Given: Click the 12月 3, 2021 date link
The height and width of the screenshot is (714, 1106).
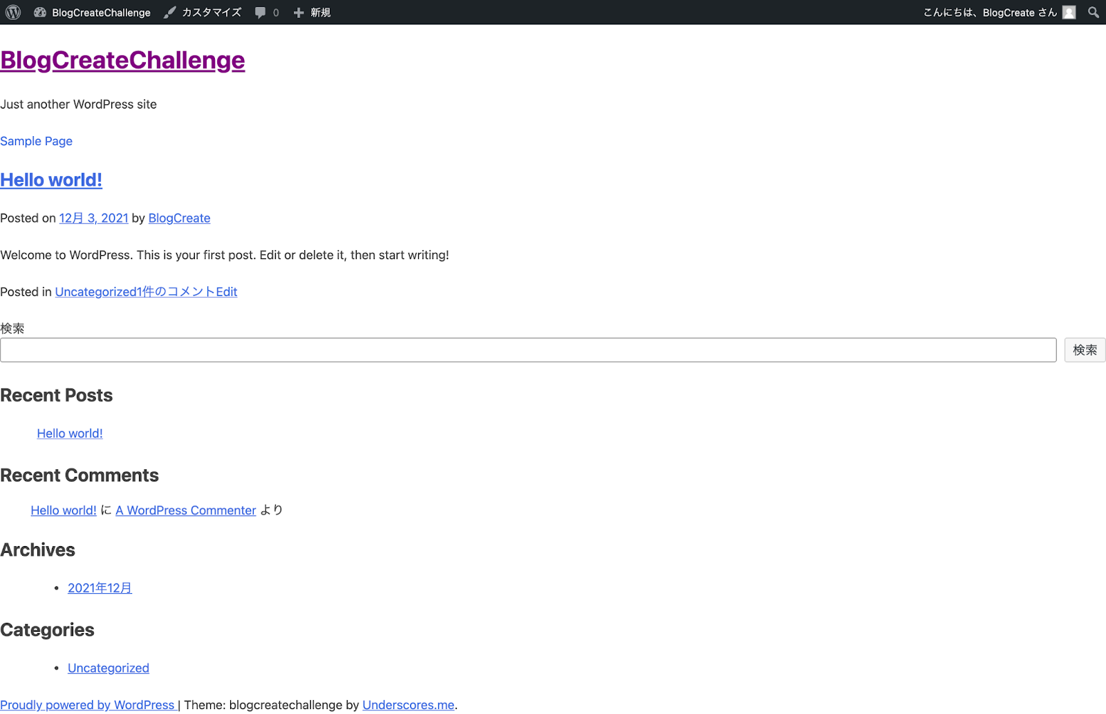Looking at the screenshot, I should pyautogui.click(x=93, y=218).
